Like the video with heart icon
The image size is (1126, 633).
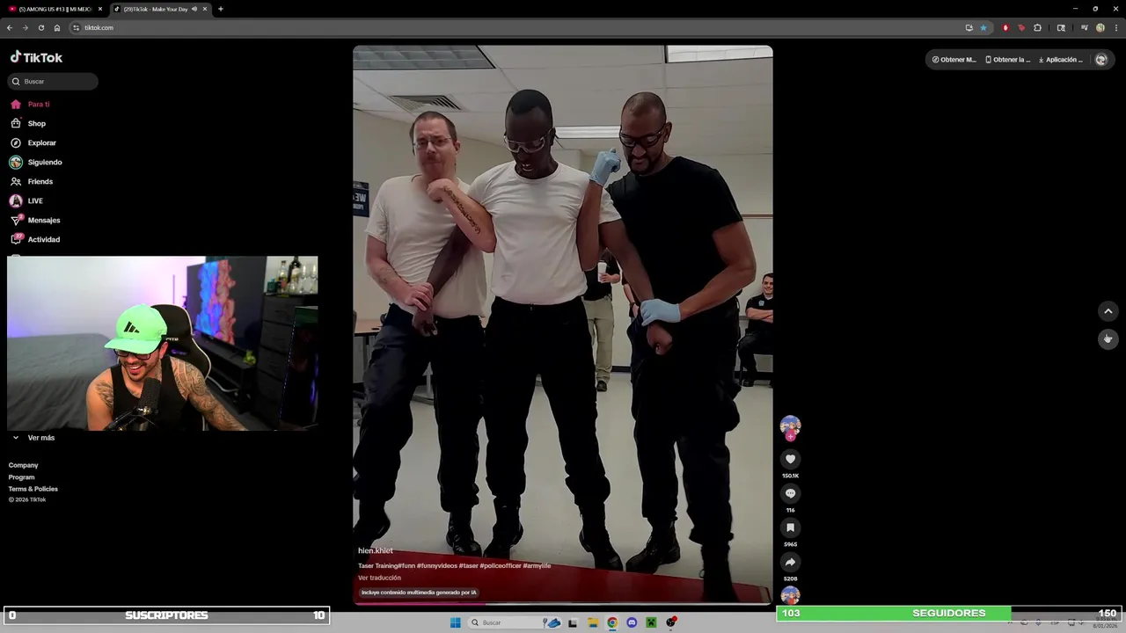pos(790,459)
